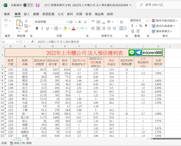The image size is (181, 146).
Task: Open the 插入 ribbon tab
Action: pos(27,14)
